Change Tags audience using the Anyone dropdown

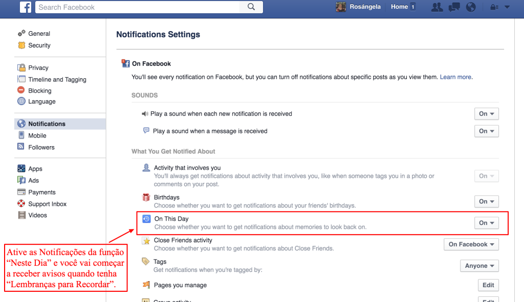[x=479, y=265]
